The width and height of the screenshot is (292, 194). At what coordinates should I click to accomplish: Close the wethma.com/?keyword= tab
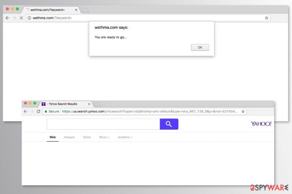76,10
